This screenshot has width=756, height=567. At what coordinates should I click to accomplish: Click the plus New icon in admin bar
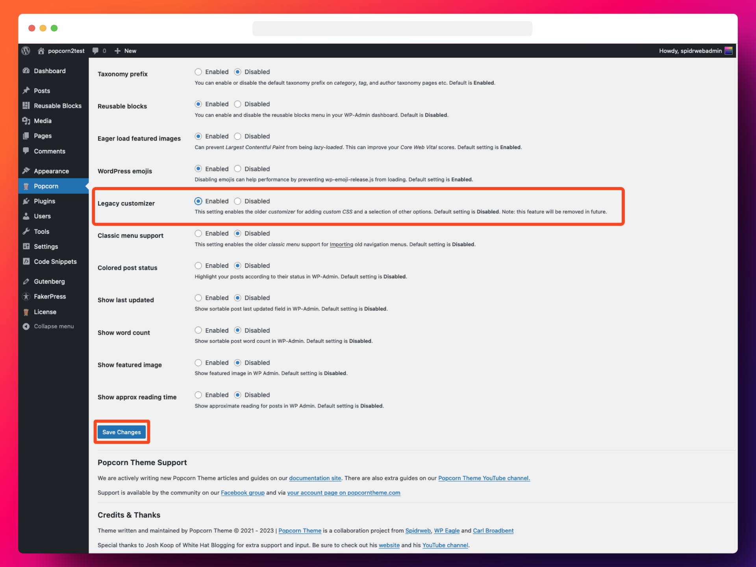point(117,51)
